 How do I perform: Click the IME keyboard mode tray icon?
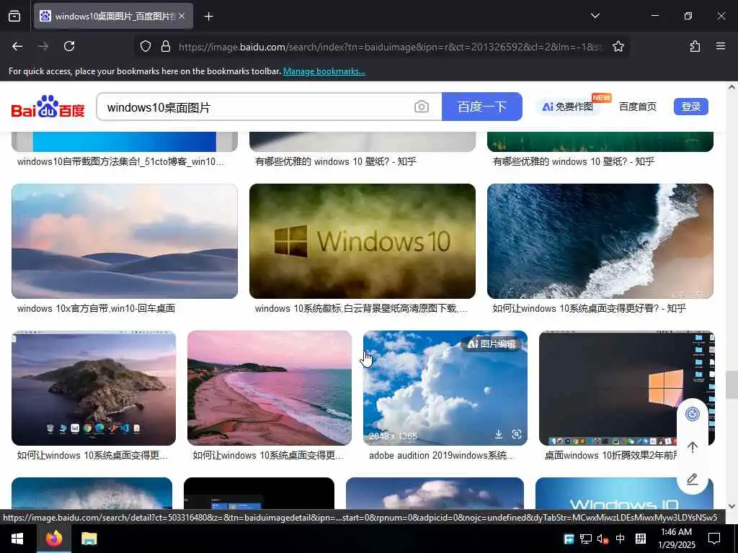pyautogui.click(x=641, y=539)
